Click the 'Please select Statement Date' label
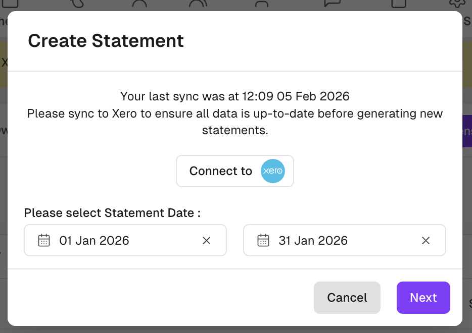This screenshot has width=472, height=333. coord(112,213)
